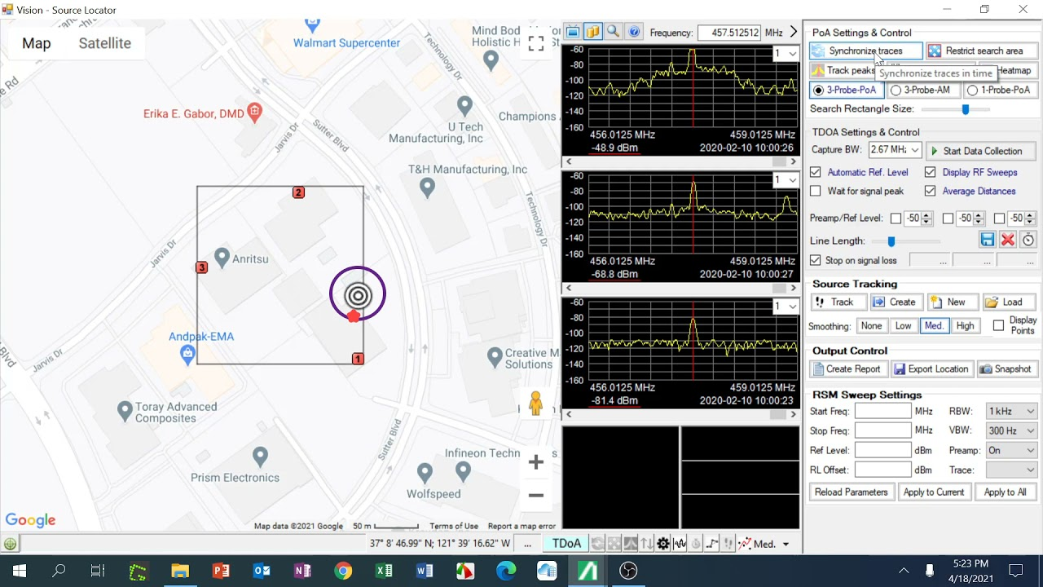Viewport: 1043px width, 587px height.
Task: Click the waveform icon in bottom toolbar
Action: coord(680,544)
